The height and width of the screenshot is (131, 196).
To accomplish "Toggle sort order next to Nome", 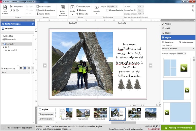I will 33,72.
